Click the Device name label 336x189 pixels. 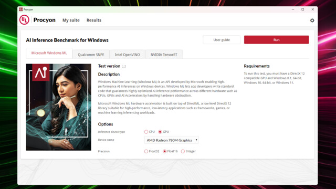106,140
